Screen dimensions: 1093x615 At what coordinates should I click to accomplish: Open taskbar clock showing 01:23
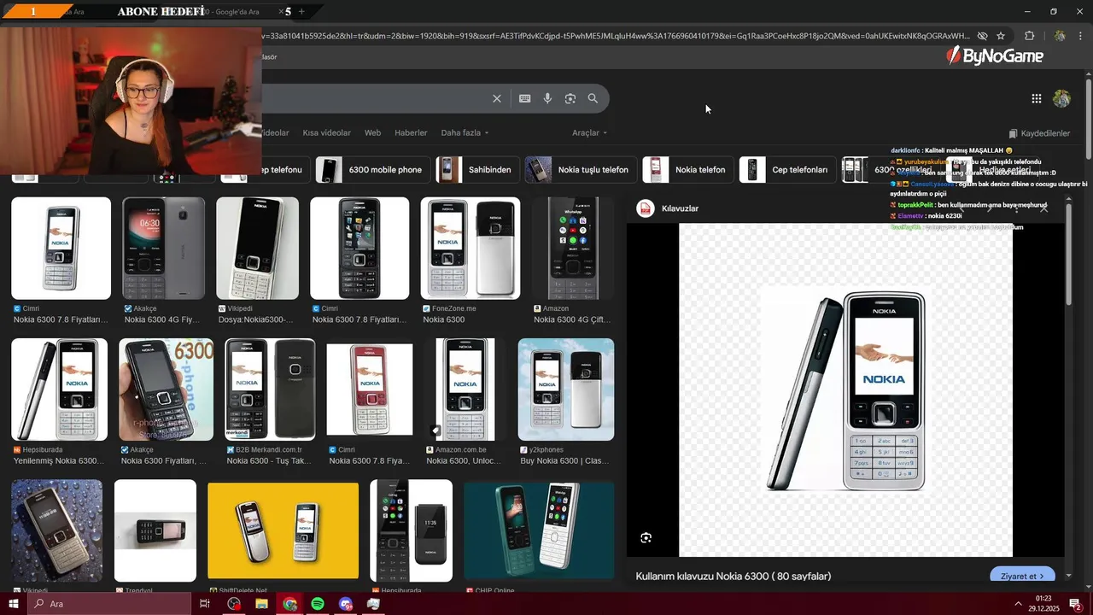pyautogui.click(x=1043, y=604)
